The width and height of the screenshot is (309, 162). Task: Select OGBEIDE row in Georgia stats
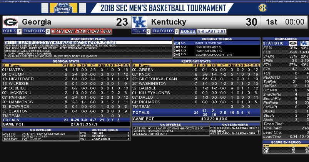pyautogui.click(x=66, y=88)
